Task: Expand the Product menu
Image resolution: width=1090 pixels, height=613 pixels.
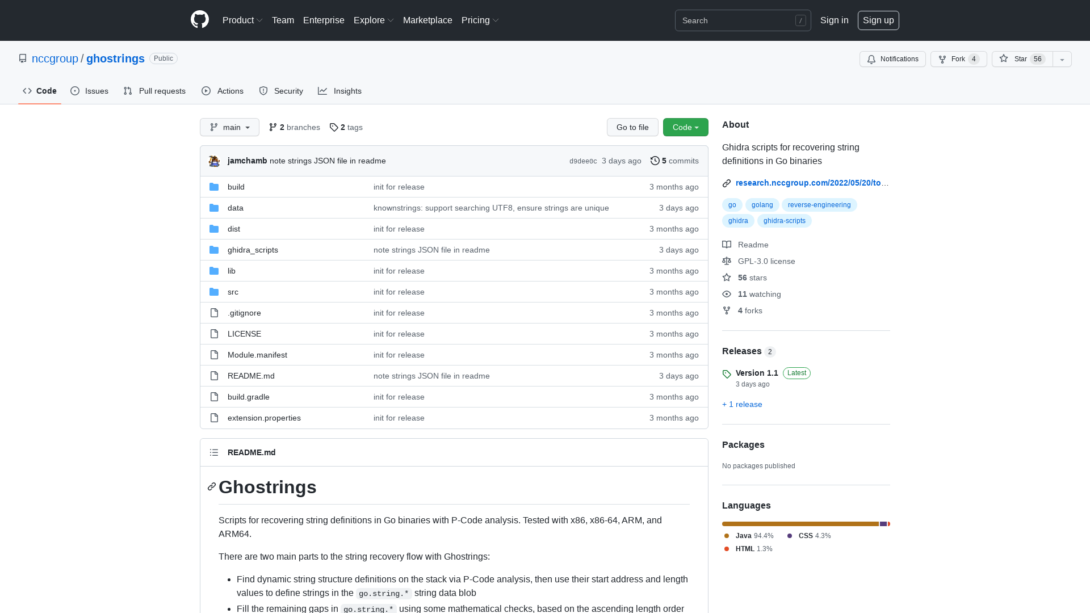Action: 242,20
